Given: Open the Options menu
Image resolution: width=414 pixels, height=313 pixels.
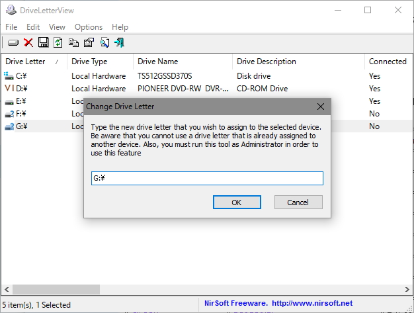Looking at the screenshot, I should click(x=89, y=27).
